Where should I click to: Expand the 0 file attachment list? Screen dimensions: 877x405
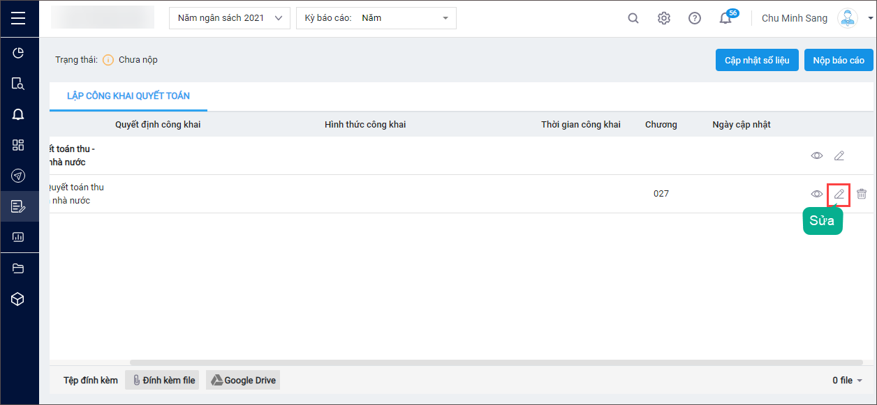tap(848, 380)
